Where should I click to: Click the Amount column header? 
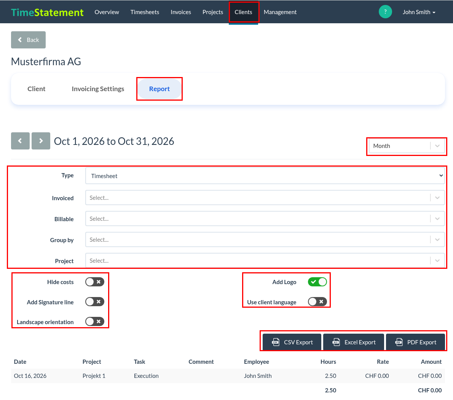[x=431, y=361]
